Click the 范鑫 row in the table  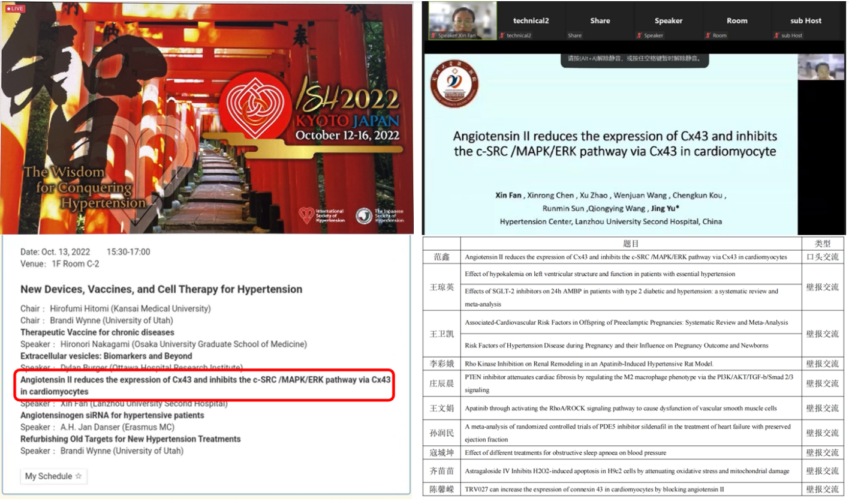441,257
